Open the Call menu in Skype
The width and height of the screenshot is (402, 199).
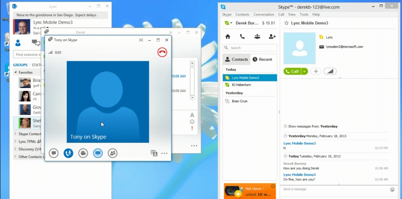[x=281, y=14]
